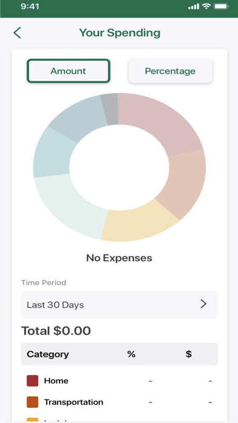
Task: Click the Transportation orange color swatch
Action: tap(32, 402)
